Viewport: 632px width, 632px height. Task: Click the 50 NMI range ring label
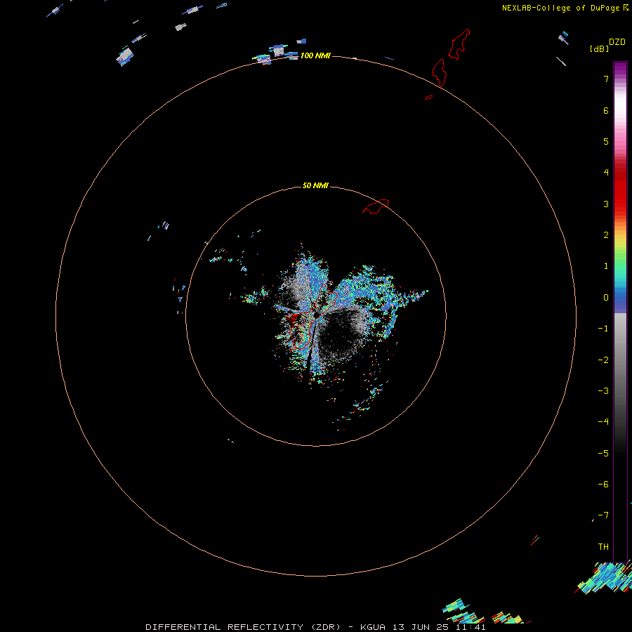pos(315,185)
